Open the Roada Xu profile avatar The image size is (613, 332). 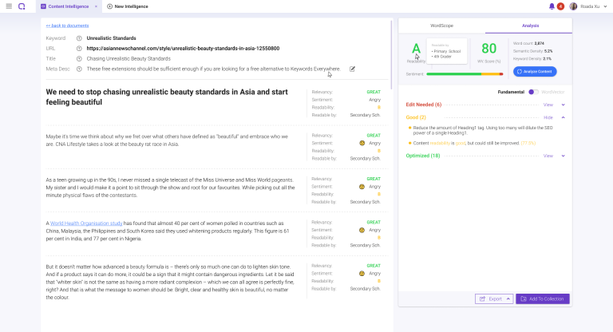coord(573,6)
